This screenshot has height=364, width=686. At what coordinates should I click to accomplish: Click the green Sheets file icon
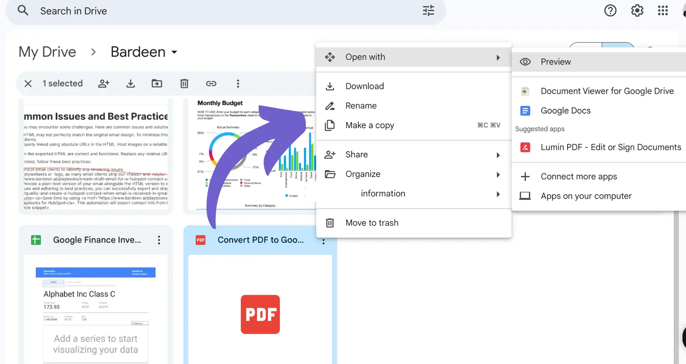(36, 240)
